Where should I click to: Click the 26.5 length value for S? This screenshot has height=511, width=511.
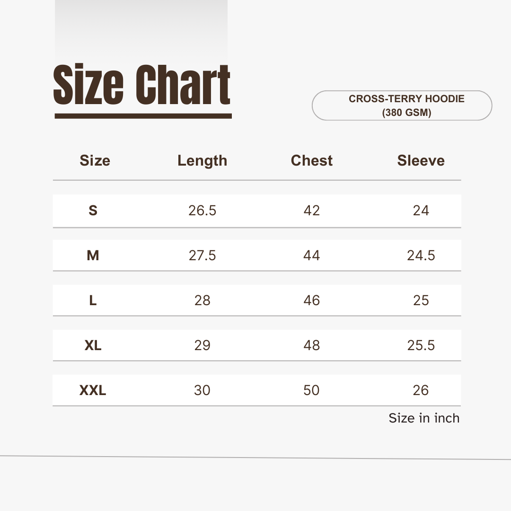[202, 211]
